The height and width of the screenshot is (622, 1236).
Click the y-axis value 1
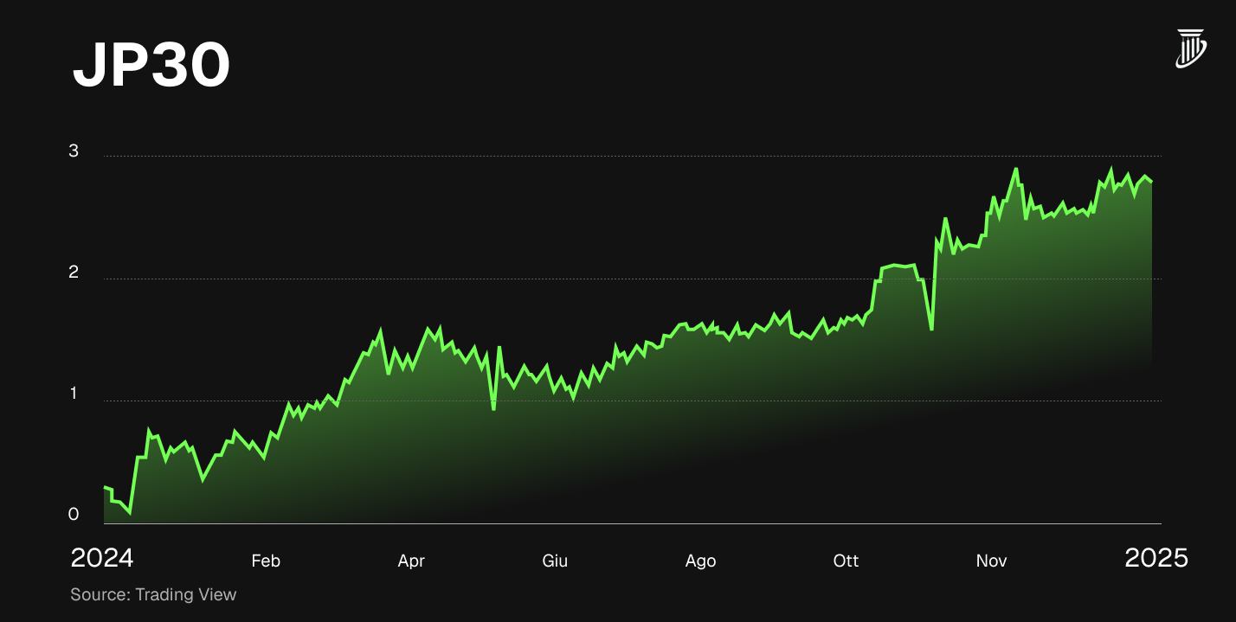click(74, 394)
